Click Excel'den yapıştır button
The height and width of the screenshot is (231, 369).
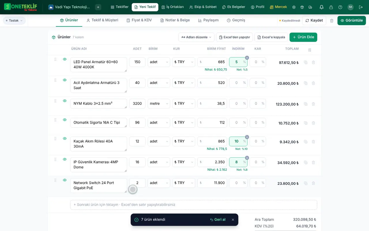point(234,37)
